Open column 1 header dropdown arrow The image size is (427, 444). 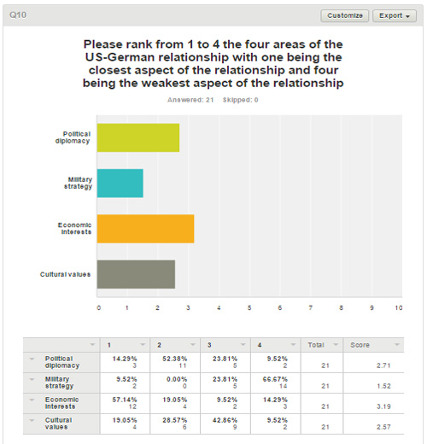143,345
